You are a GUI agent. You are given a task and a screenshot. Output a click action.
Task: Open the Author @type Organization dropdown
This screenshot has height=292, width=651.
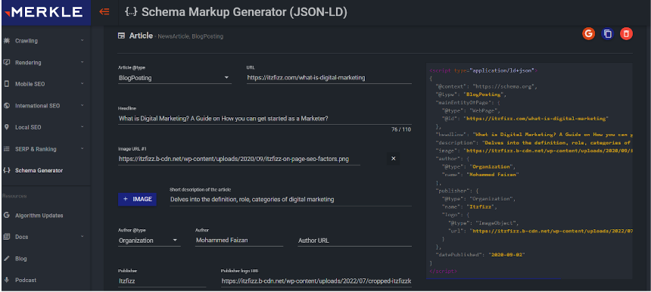(x=149, y=241)
